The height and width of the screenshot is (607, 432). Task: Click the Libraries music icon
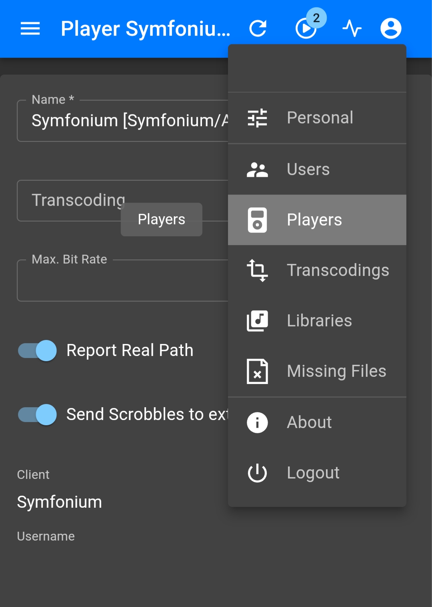tap(257, 321)
